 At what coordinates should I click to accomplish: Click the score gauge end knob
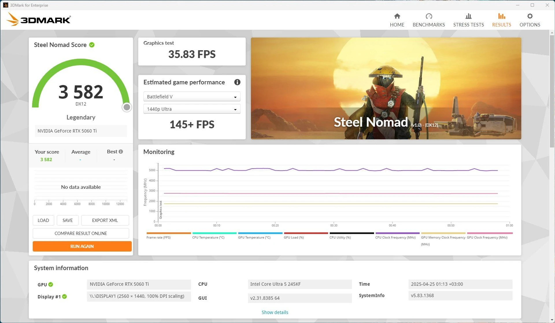point(127,107)
